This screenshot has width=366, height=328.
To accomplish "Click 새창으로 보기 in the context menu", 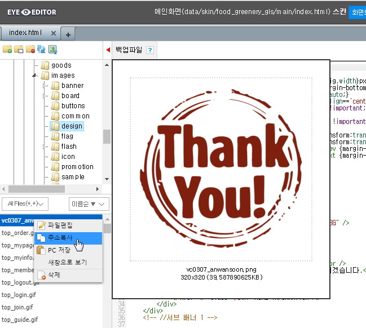I will click(x=67, y=263).
